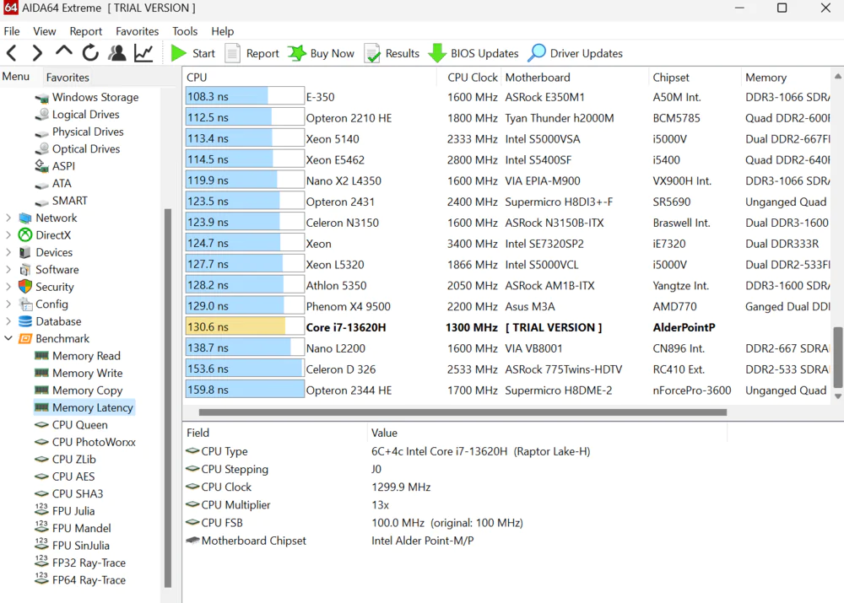
Task: Open the Help menu
Action: pyautogui.click(x=222, y=31)
